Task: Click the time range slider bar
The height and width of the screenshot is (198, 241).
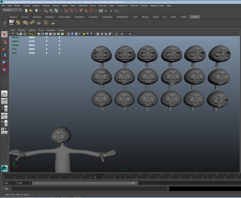Action: point(85,183)
